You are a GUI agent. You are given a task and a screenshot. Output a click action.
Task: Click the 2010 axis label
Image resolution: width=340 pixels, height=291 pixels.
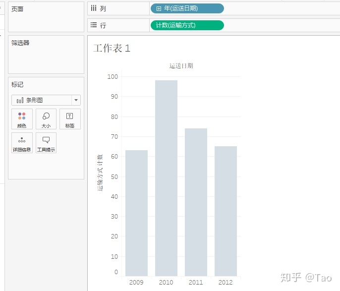tap(166, 283)
